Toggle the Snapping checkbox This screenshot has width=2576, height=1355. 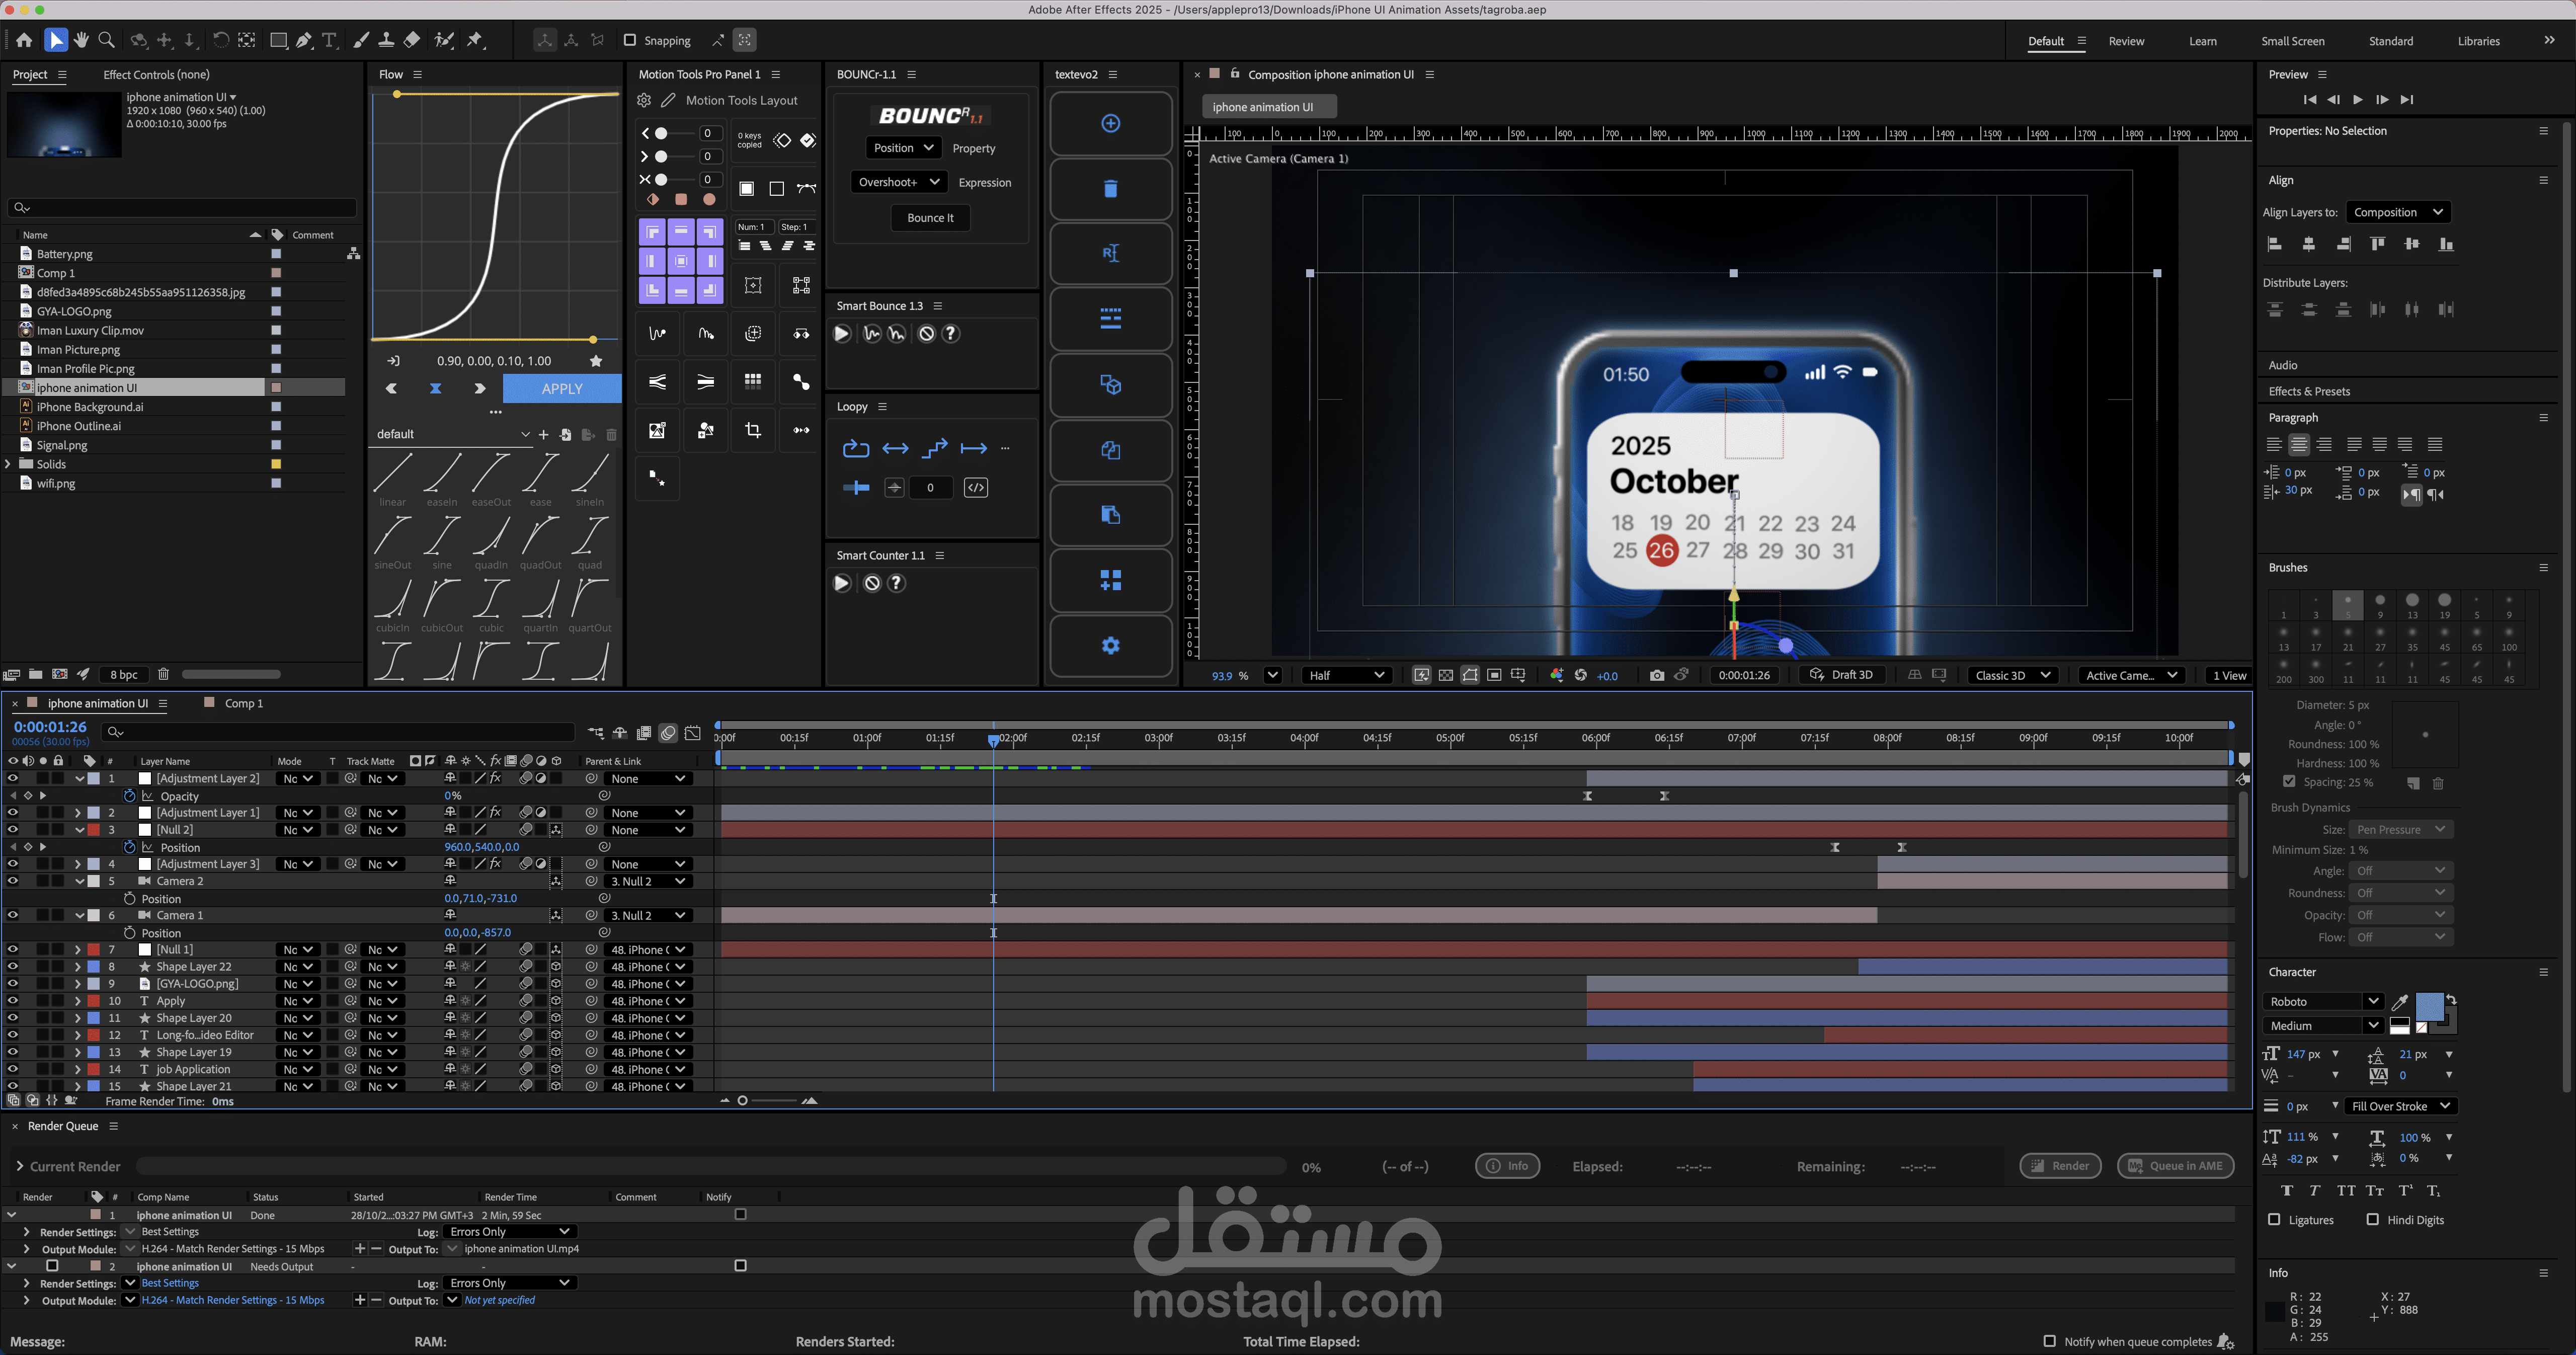coord(630,40)
